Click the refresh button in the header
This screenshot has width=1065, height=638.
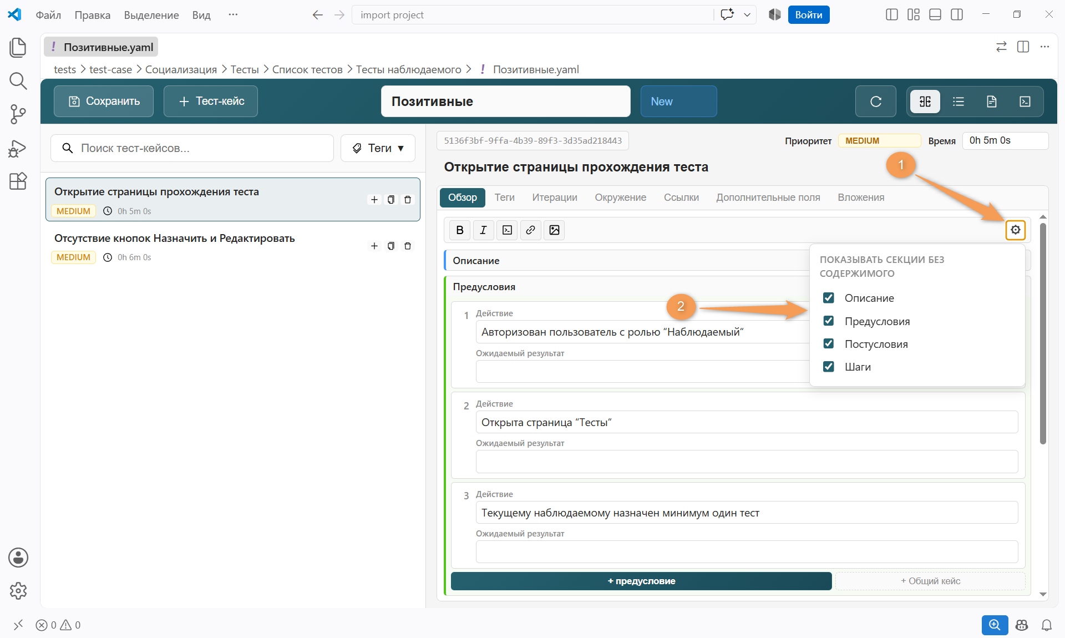tap(875, 102)
